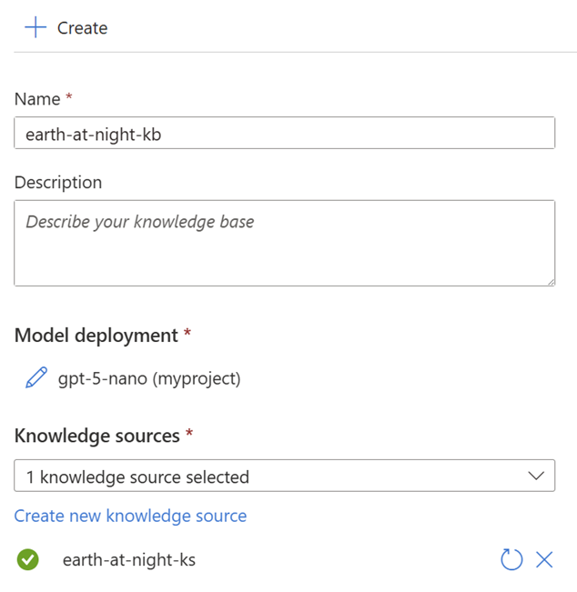The width and height of the screenshot is (577, 592).
Task: Click the red asterisk next to Knowledge sources
Action: [x=189, y=435]
